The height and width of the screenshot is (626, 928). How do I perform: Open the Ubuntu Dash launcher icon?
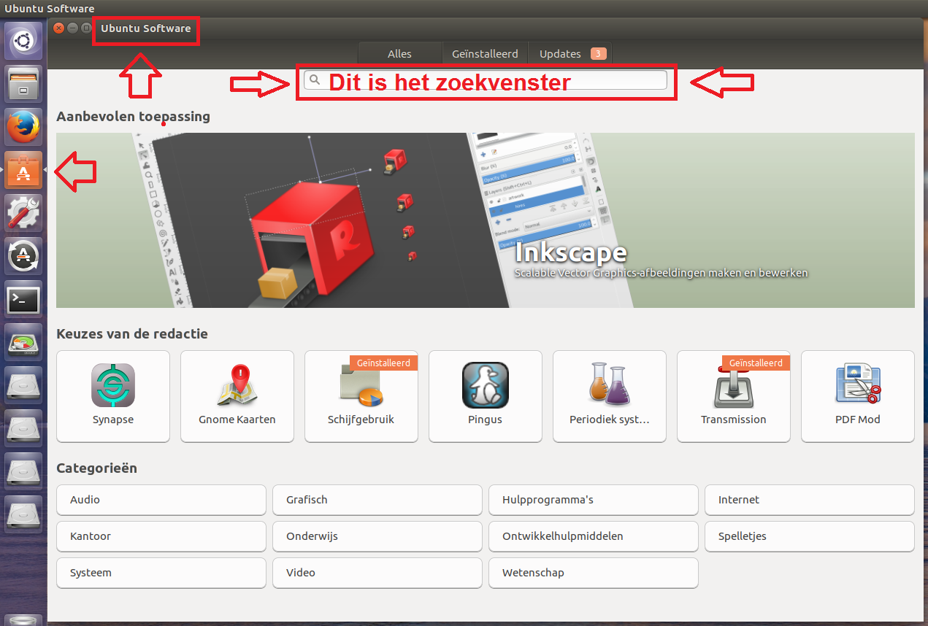tap(23, 41)
